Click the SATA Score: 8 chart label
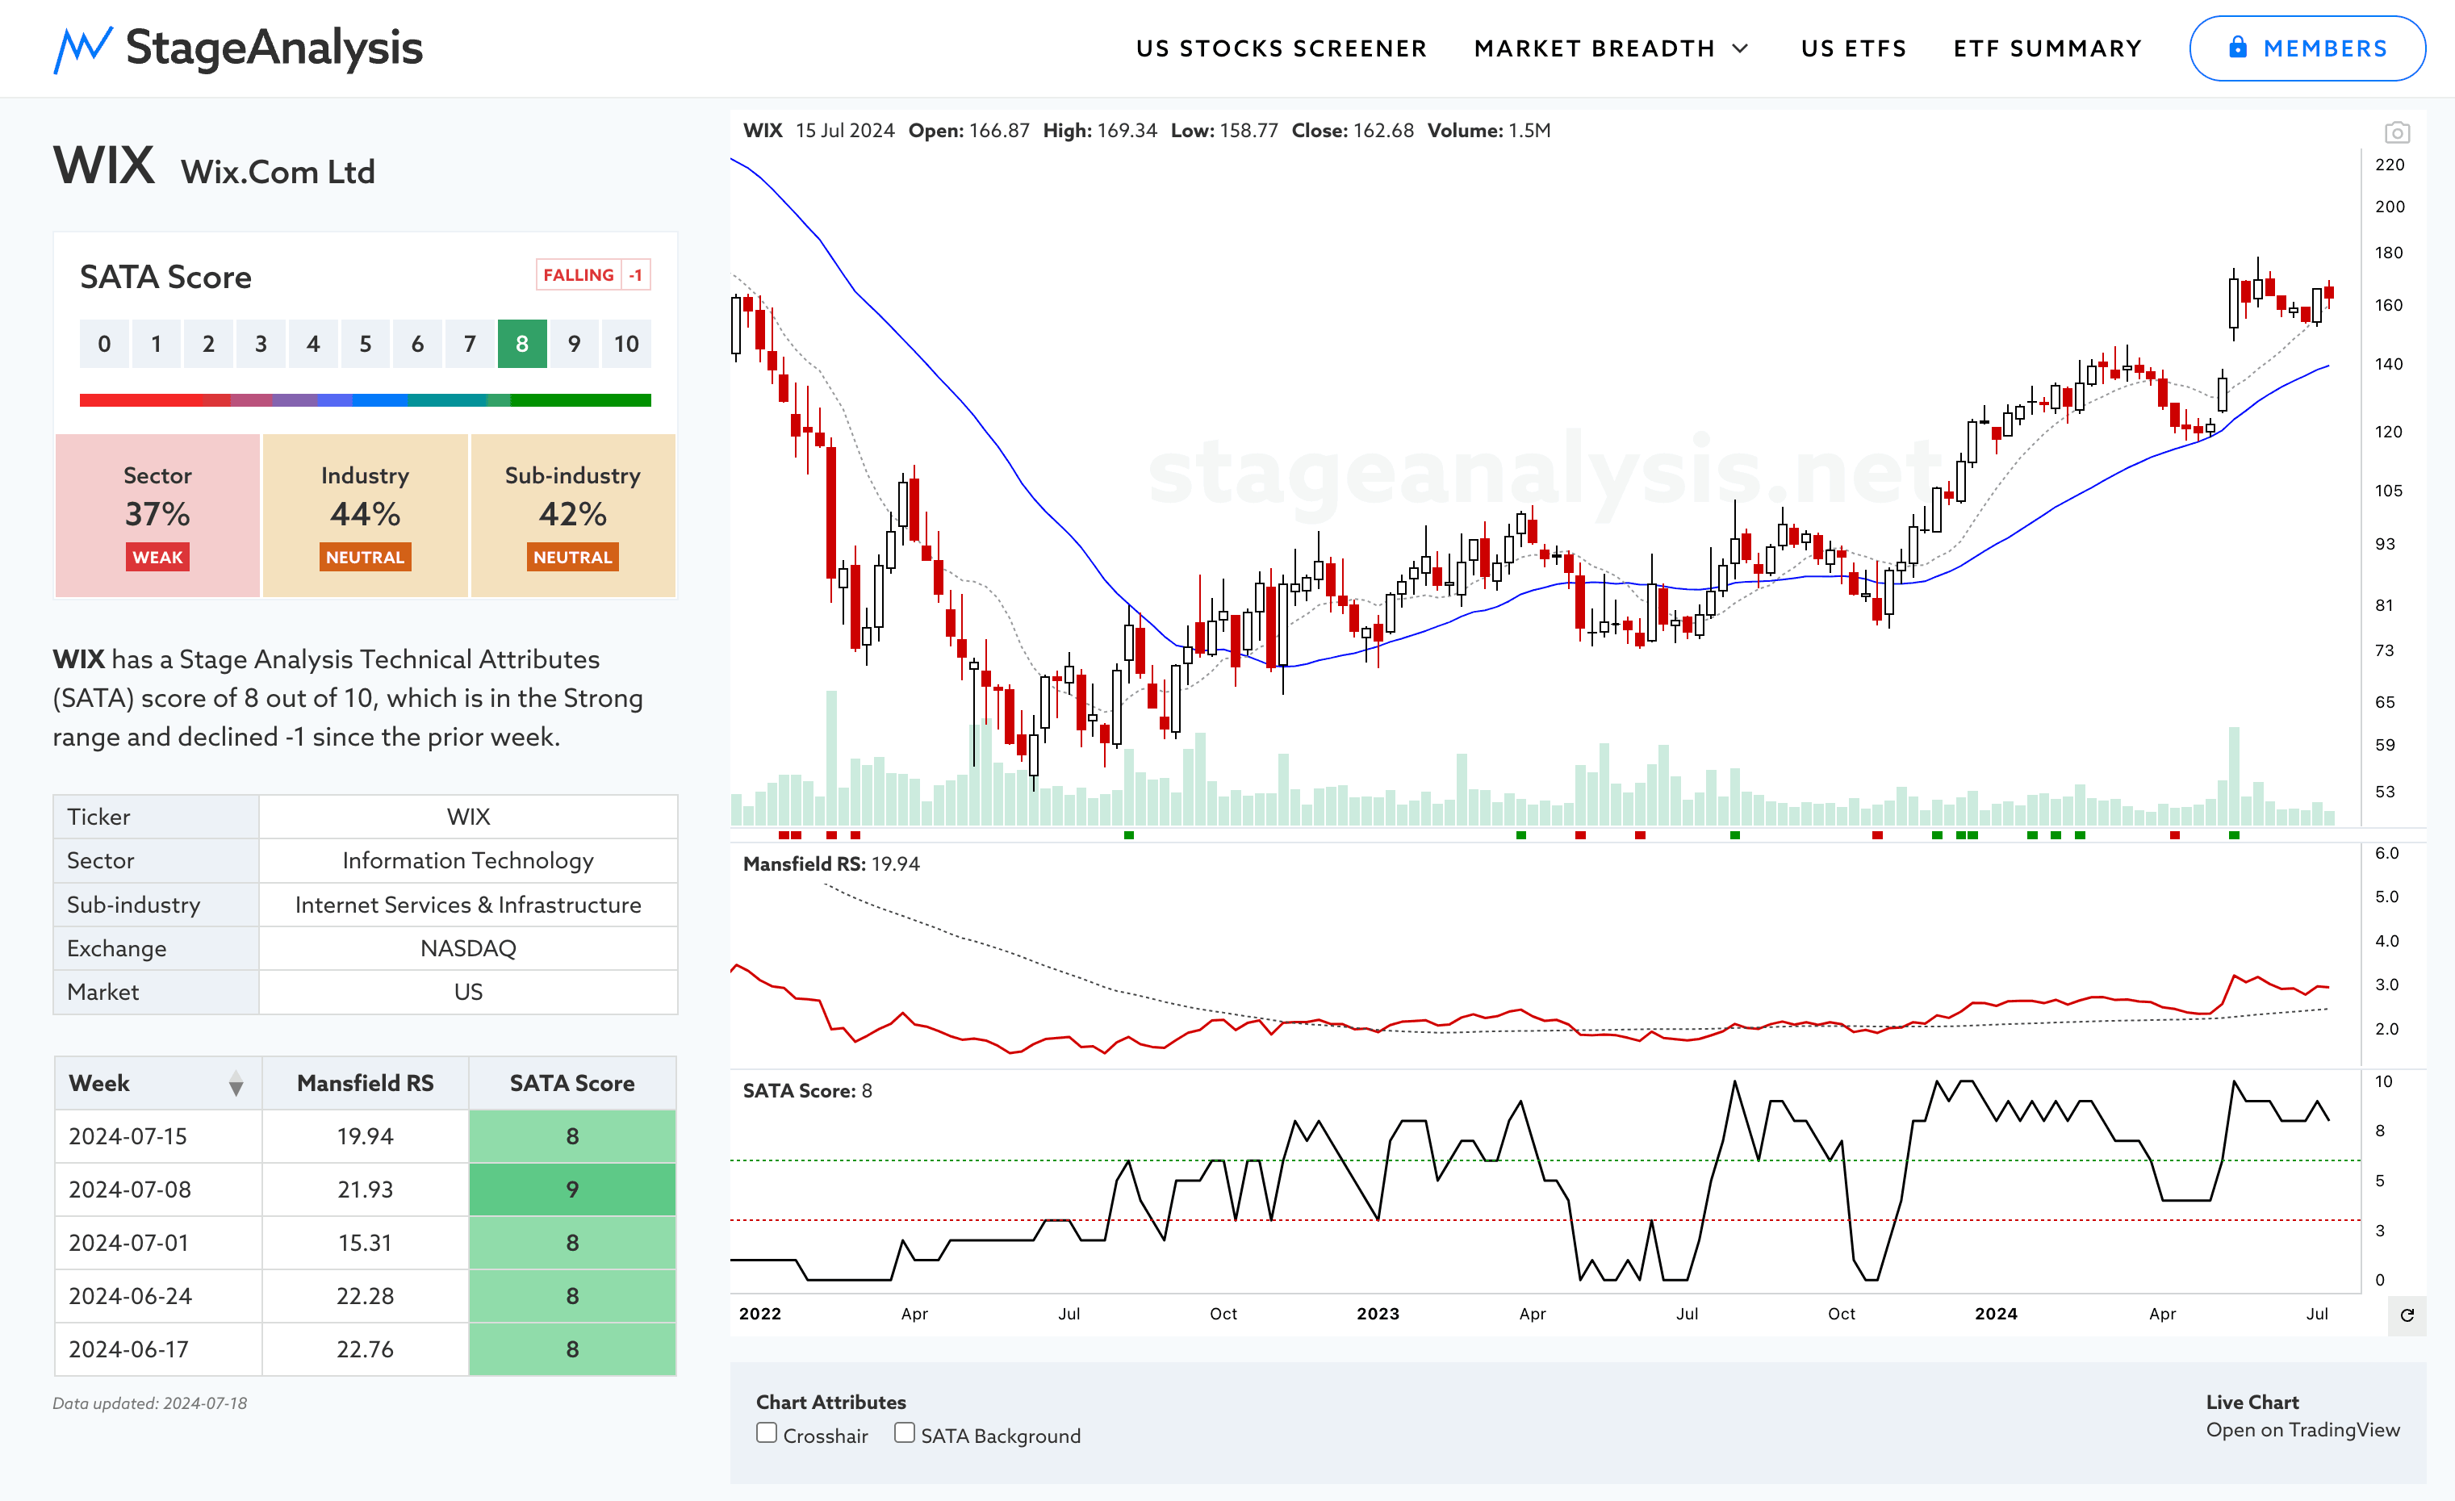Image resolution: width=2455 pixels, height=1501 pixels. point(807,1090)
